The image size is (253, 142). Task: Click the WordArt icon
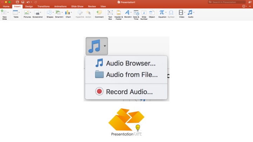click(127, 13)
